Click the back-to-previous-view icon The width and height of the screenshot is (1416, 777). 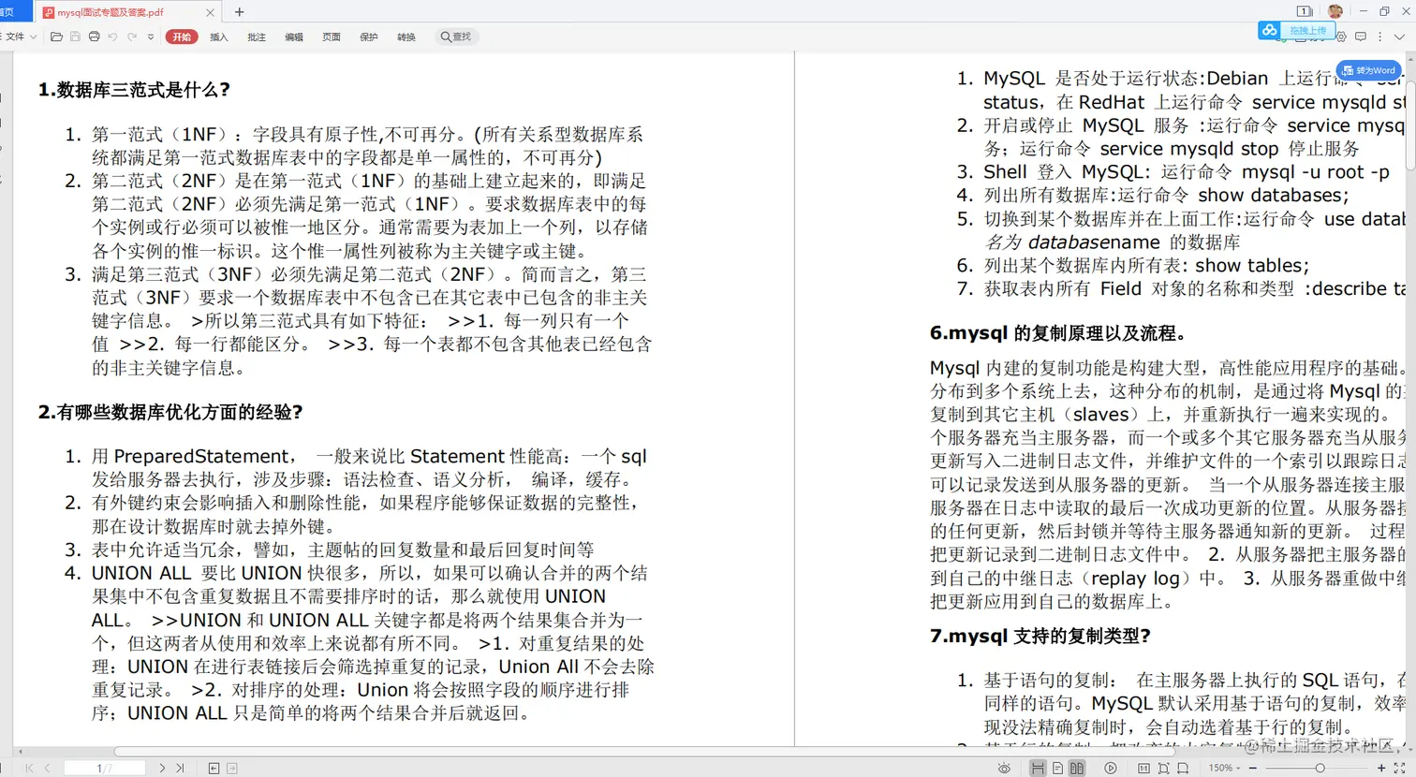coord(214,768)
